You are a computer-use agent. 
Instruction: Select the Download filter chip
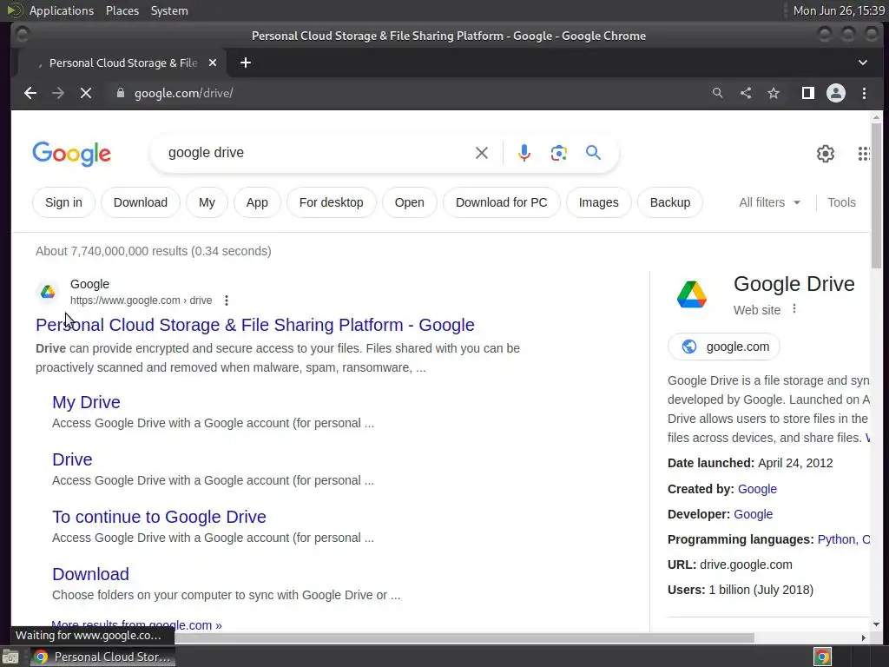tap(140, 202)
